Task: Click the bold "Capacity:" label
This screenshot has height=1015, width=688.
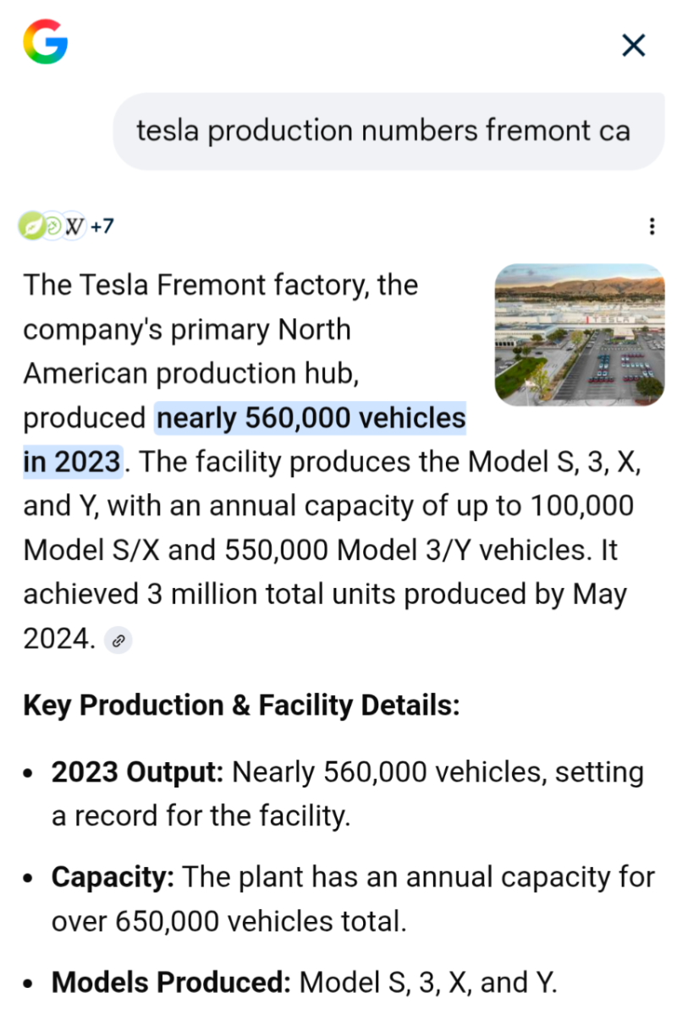Action: 113,877
